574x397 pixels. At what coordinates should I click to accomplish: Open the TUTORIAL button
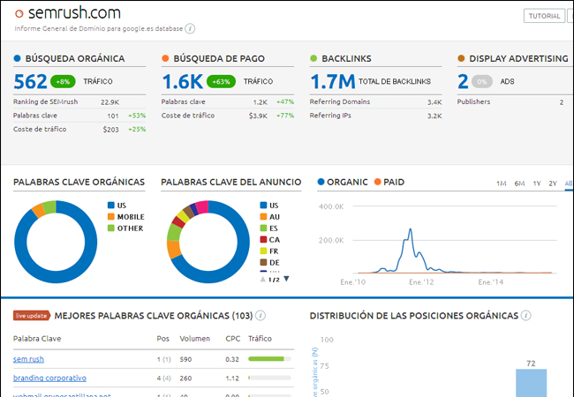[x=544, y=16]
